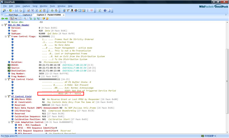229x138 pixels.
Task: Click the 802.11 MAC Header link
Action: pyautogui.click(x=18, y=25)
